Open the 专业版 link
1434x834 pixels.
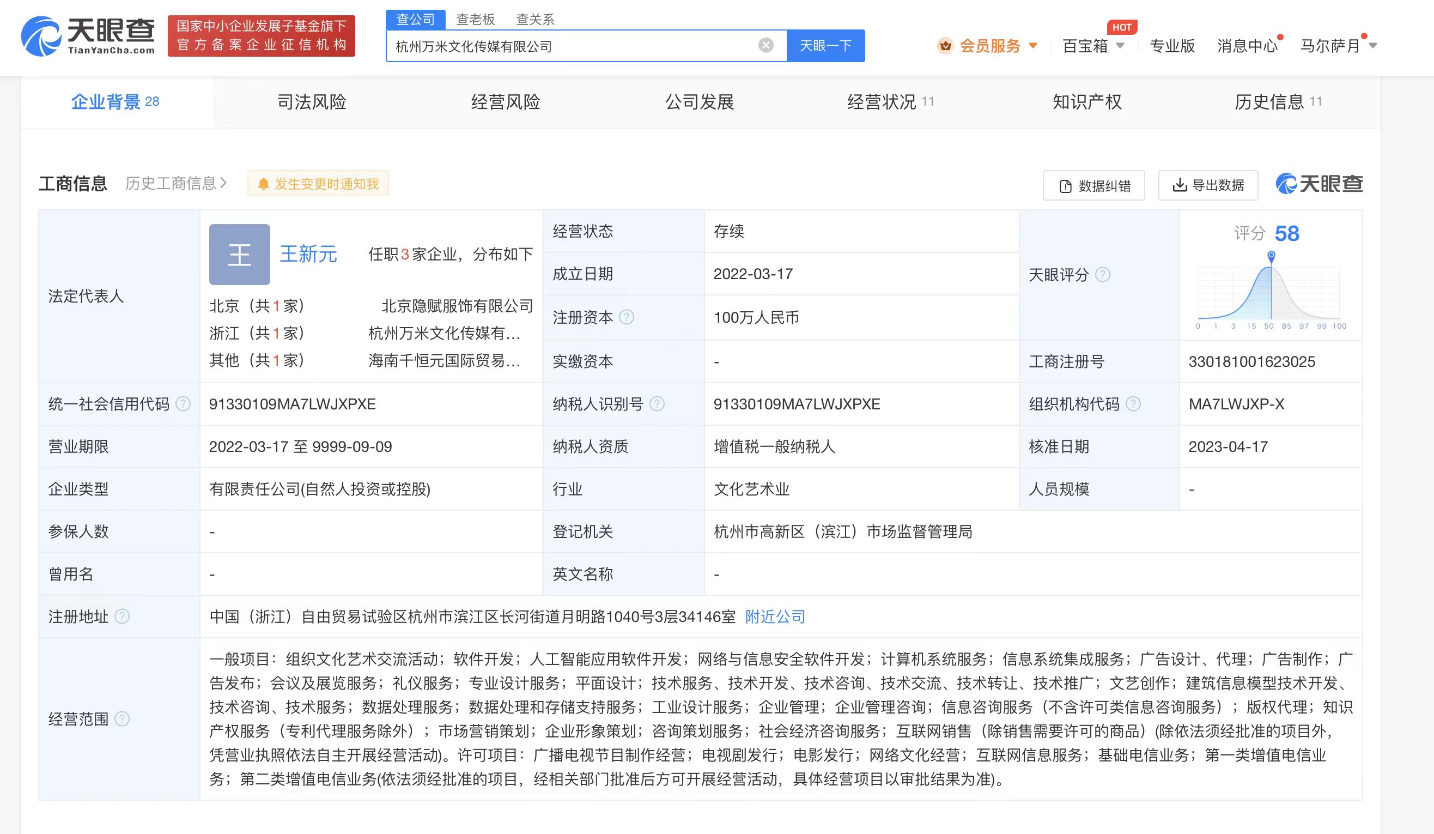pyautogui.click(x=1172, y=46)
